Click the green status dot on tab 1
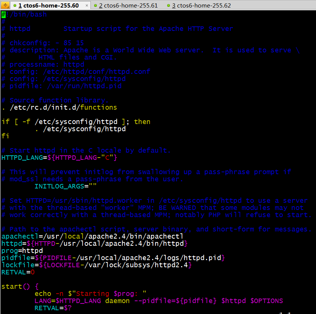The height and width of the screenshot is (314, 316). [x=15, y=5]
